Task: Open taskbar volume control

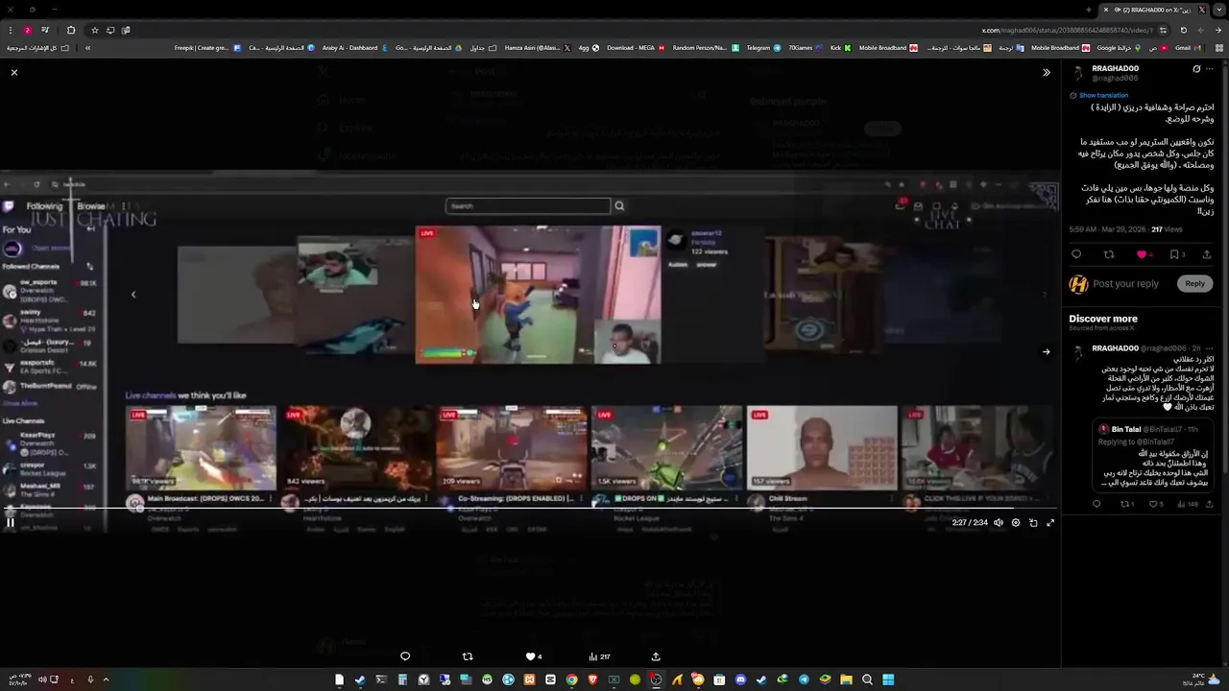Action: click(x=41, y=679)
